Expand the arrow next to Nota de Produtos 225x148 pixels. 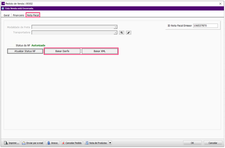[110, 143]
